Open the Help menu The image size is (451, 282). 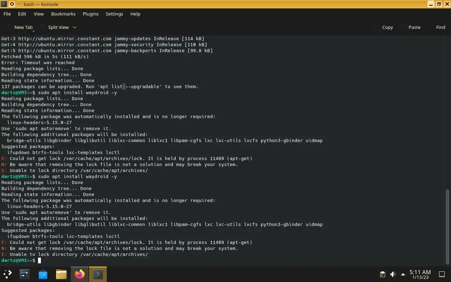click(135, 14)
